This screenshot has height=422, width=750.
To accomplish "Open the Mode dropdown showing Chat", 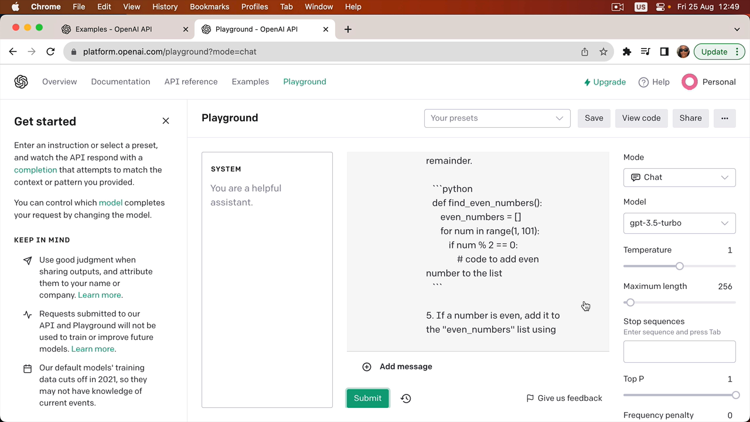I will click(679, 177).
